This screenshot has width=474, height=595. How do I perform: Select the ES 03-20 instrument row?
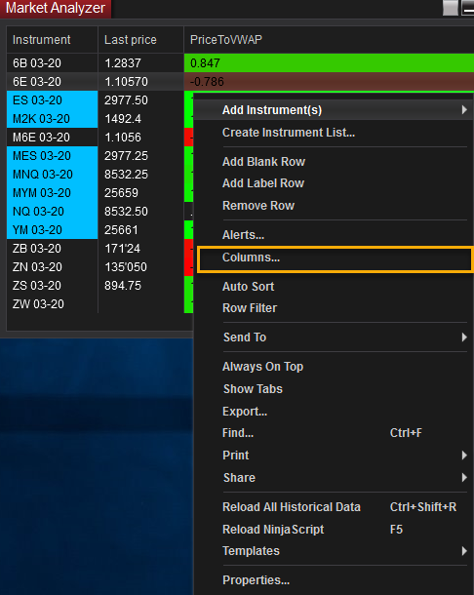pos(53,100)
